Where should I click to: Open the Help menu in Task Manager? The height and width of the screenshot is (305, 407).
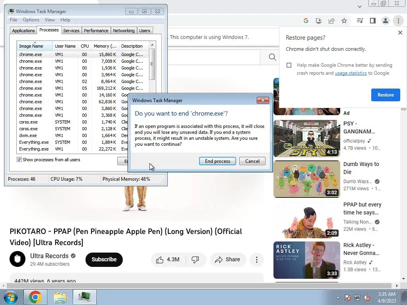click(65, 20)
